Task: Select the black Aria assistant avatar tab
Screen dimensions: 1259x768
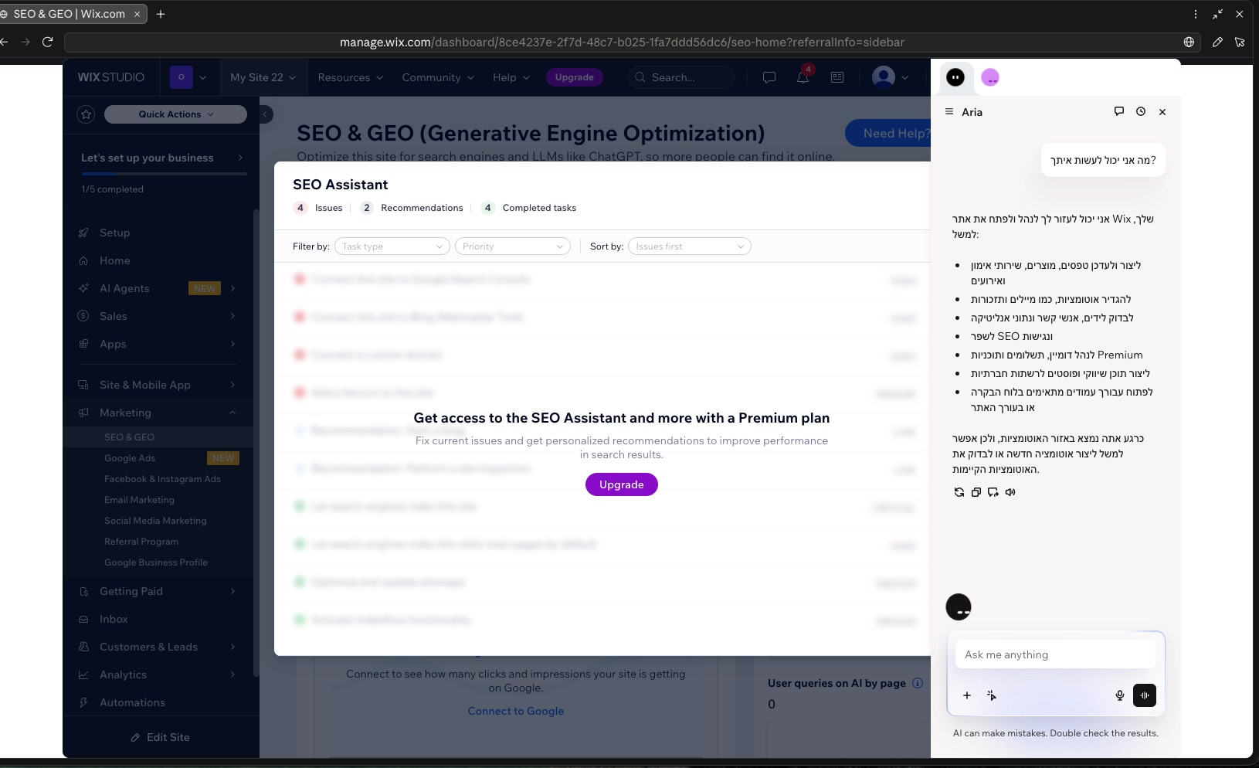Action: pos(955,77)
